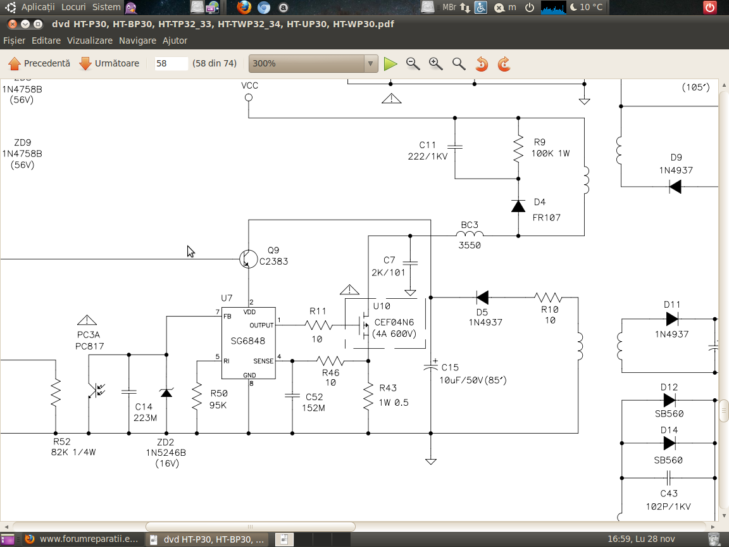729x547 pixels.
Task: Launch Firefox from the top panel
Action: coord(244,8)
